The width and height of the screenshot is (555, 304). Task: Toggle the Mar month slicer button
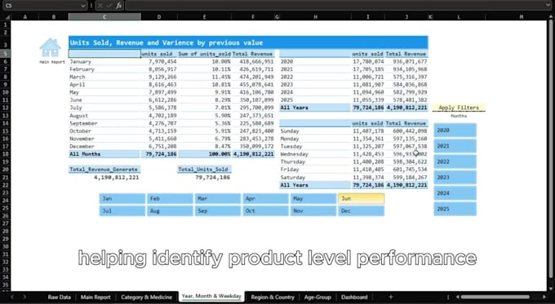(x=218, y=199)
